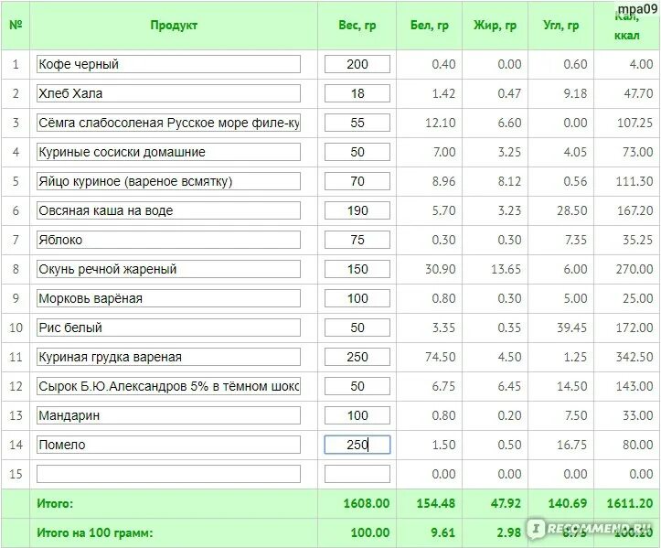
Task: Click column header '№'
Action: coord(16,26)
